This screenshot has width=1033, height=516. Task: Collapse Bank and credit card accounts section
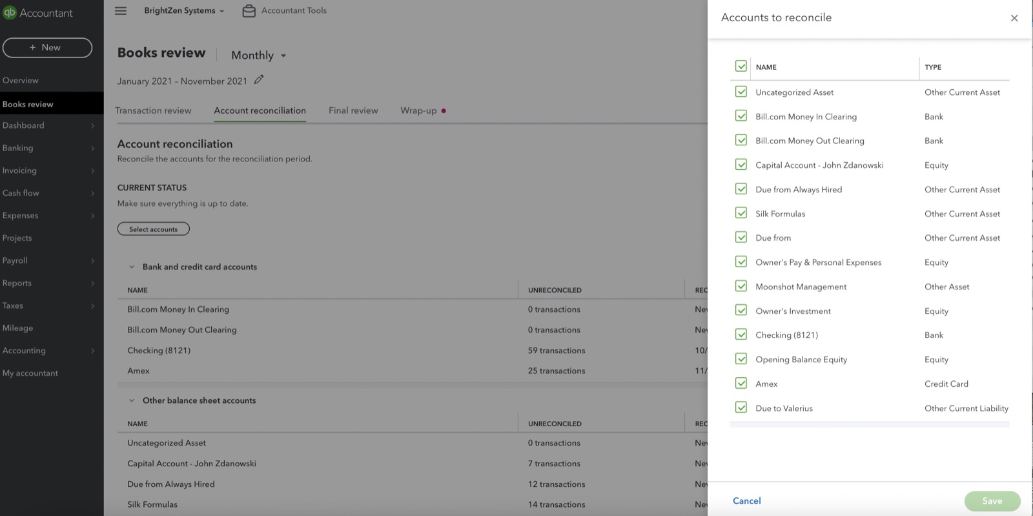(x=132, y=267)
